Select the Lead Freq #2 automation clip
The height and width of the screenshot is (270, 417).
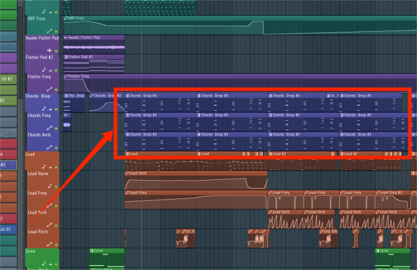392,200
